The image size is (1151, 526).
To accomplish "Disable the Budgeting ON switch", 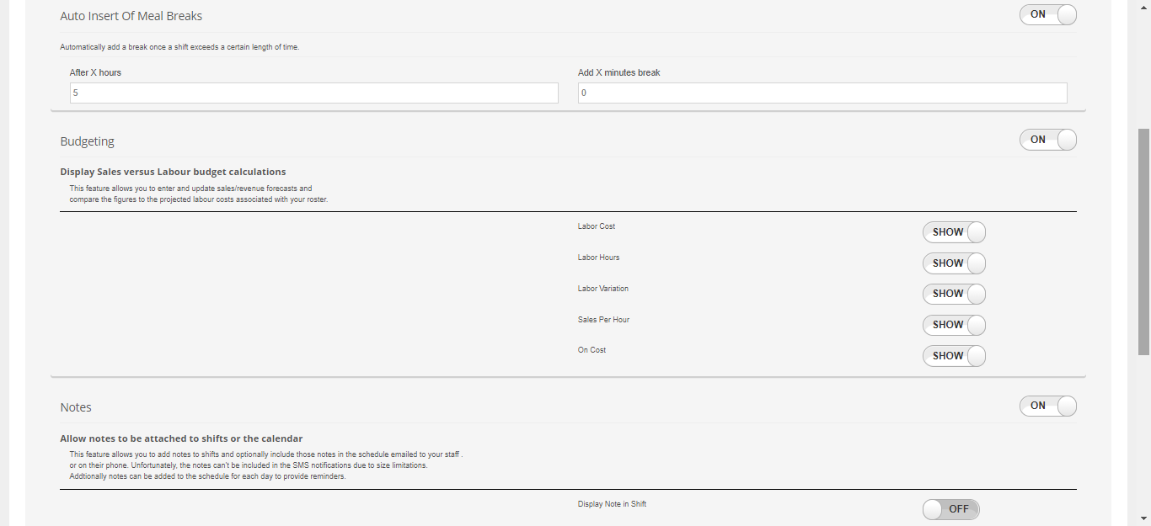I will (x=1047, y=140).
